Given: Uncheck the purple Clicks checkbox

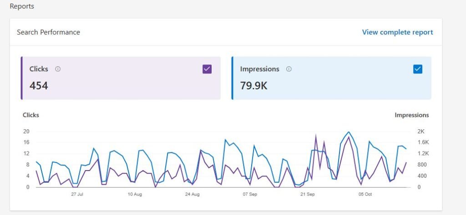Looking at the screenshot, I should pyautogui.click(x=207, y=69).
